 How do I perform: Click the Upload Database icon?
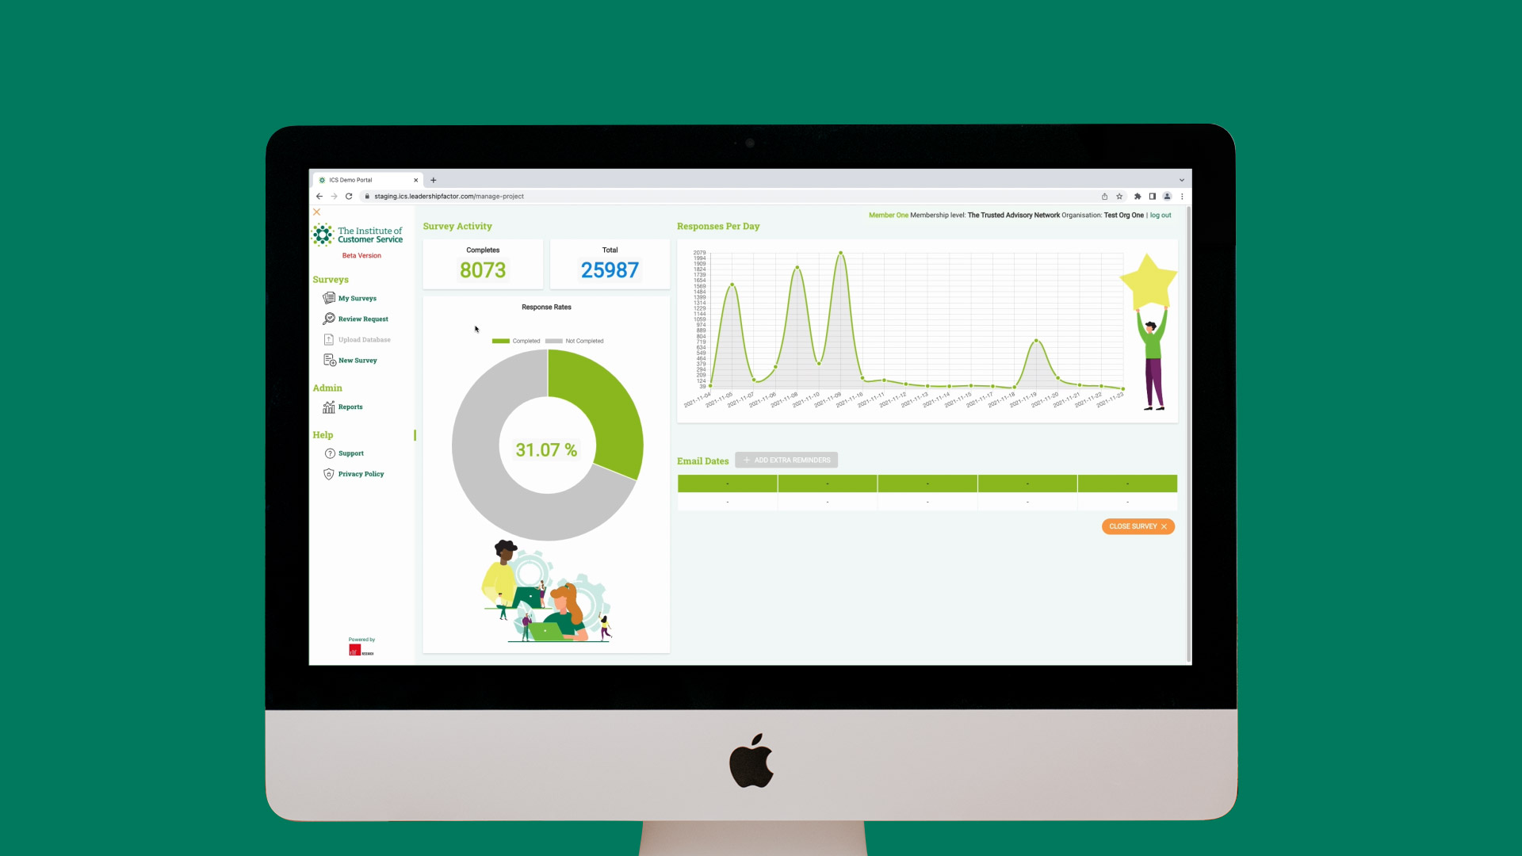[329, 338]
